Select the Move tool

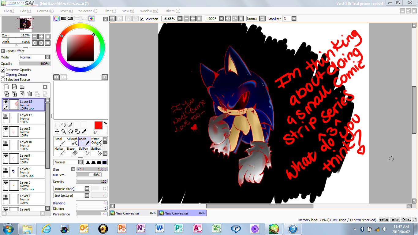(x=57, y=132)
